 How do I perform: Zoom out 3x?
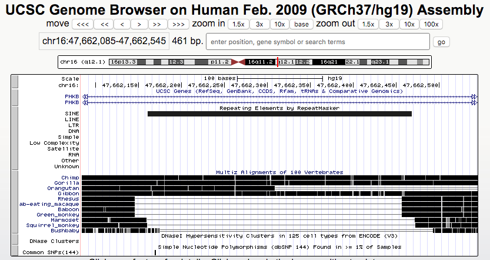pyautogui.click(x=389, y=24)
